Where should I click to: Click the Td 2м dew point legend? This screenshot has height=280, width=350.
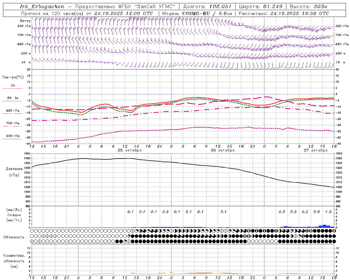tap(13, 98)
